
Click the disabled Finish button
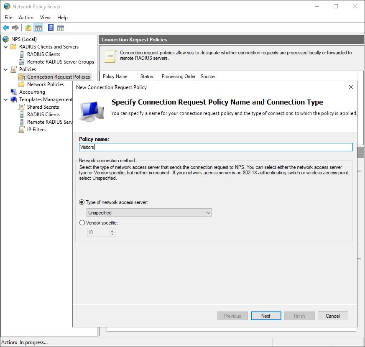[299, 316]
